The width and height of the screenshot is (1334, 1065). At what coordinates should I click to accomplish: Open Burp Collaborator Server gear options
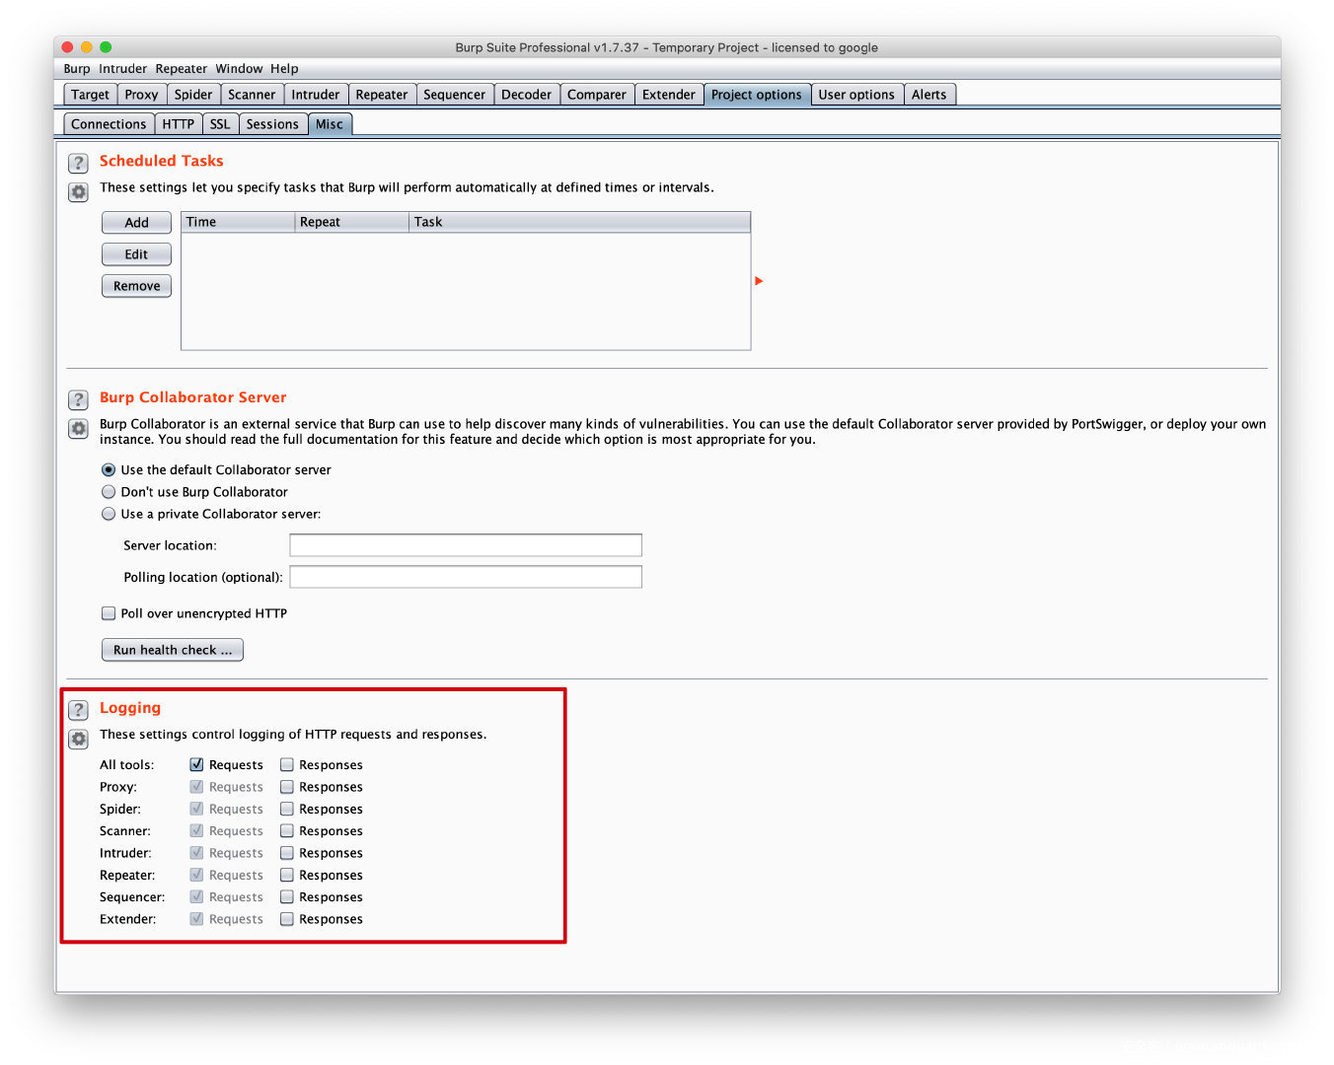tap(78, 428)
